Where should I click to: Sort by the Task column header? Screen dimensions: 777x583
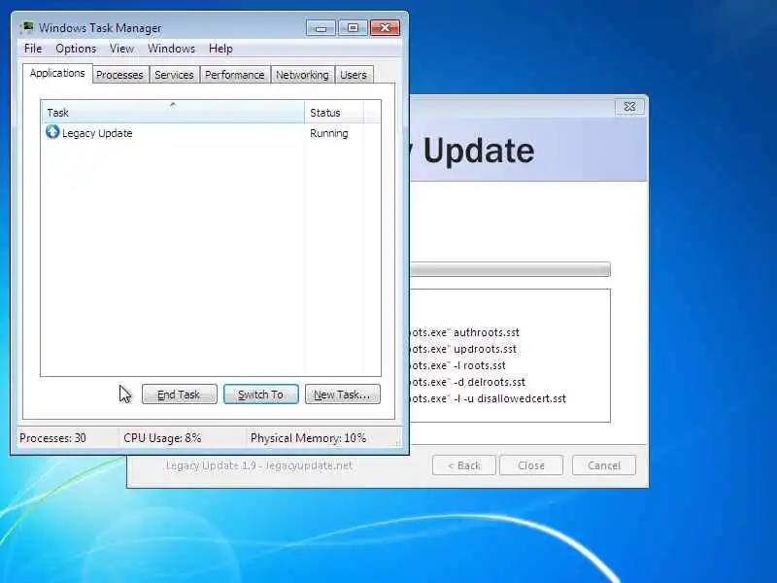[x=173, y=112]
